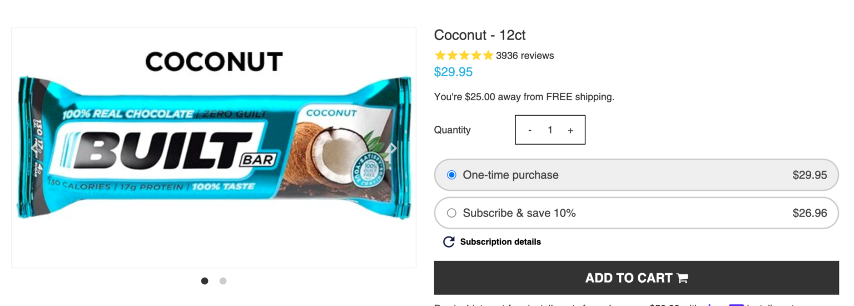
Task: Open the 3936 reviews link
Action: click(525, 56)
